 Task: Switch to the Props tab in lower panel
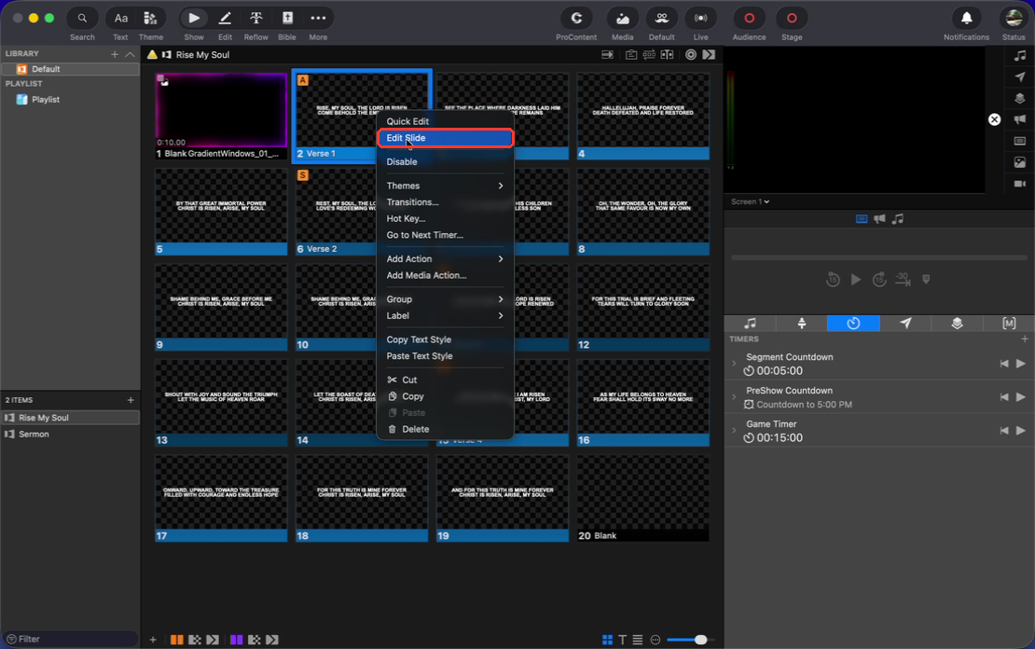tap(957, 323)
